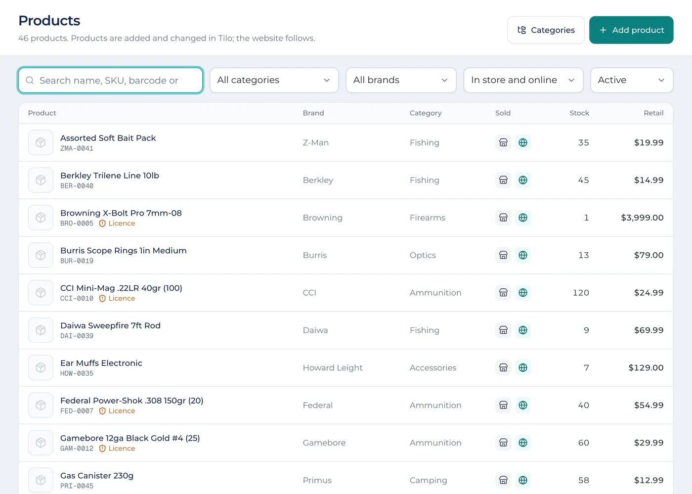Open Burris Scope Rings 1in Medium
This screenshot has height=494, width=692.
click(124, 251)
